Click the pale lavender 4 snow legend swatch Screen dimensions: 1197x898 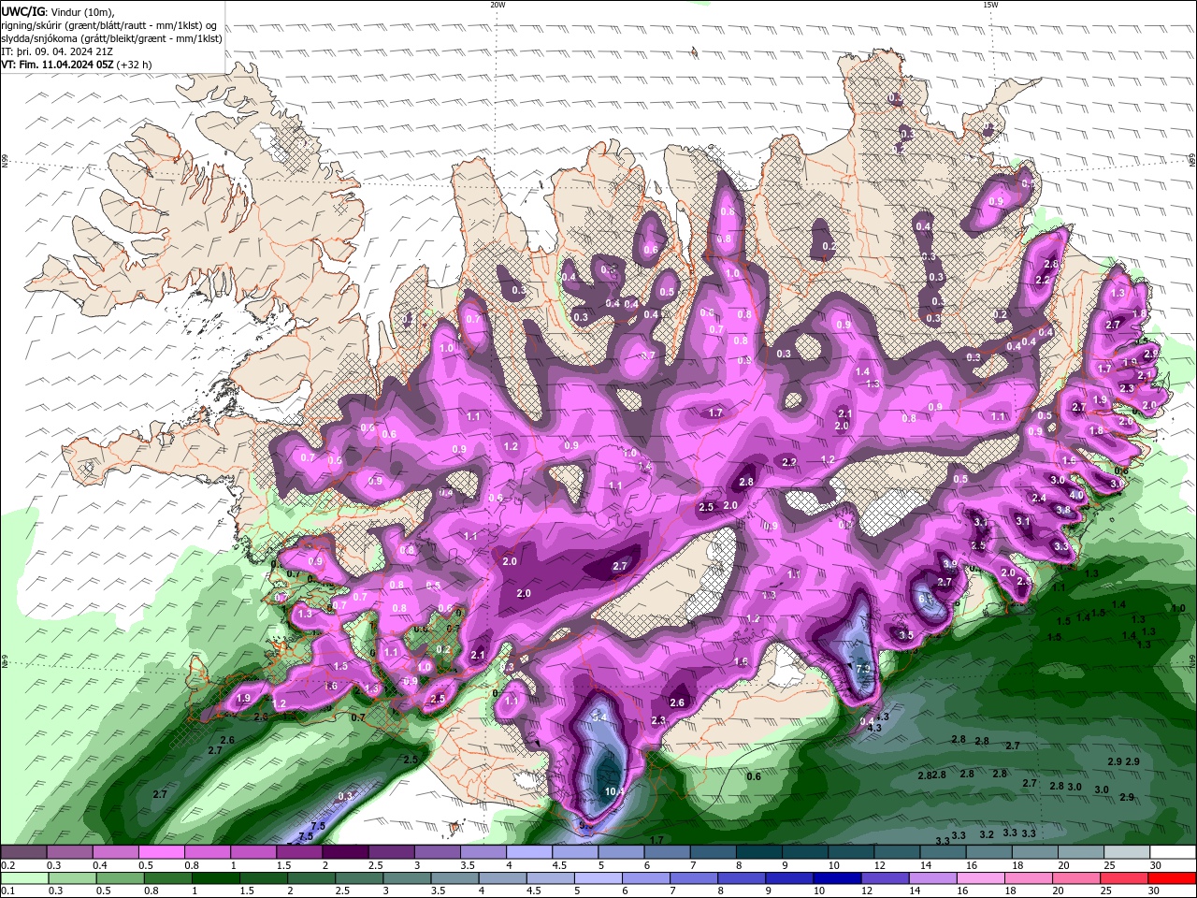point(529,852)
